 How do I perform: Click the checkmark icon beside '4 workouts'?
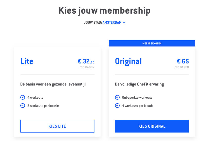click(x=23, y=97)
